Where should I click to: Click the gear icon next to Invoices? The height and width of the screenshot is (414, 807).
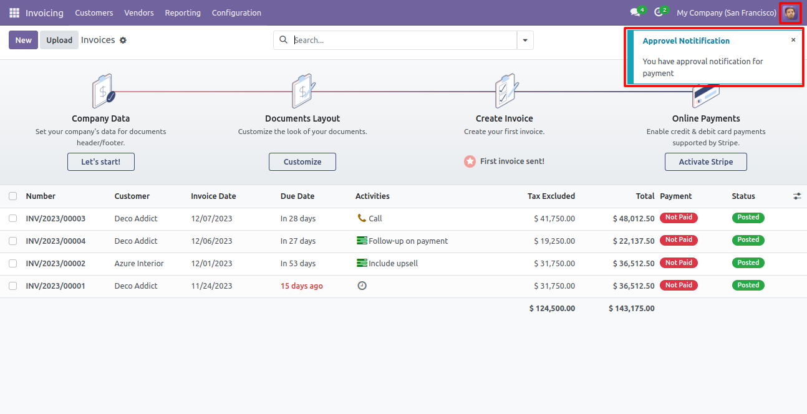[x=123, y=41]
